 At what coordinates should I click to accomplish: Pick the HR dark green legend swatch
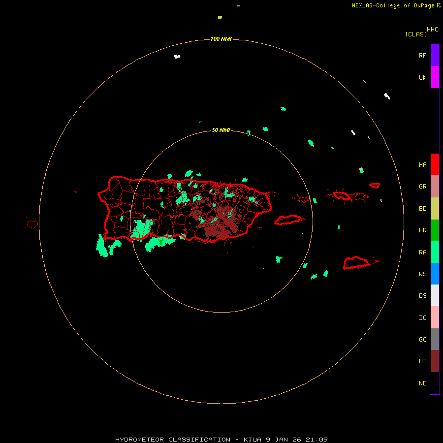pyautogui.click(x=435, y=230)
